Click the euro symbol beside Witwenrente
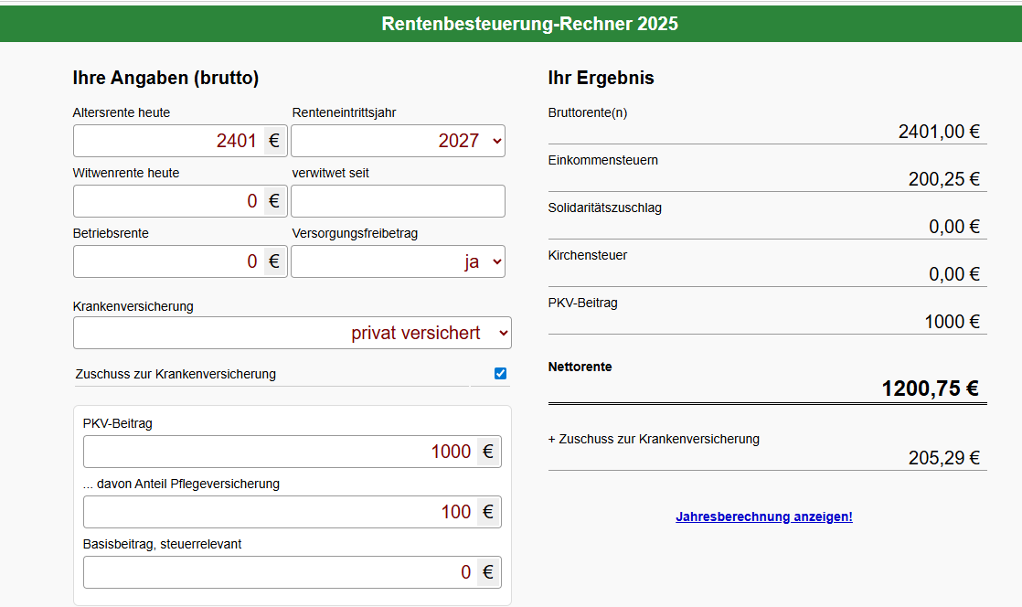The width and height of the screenshot is (1022, 607). click(274, 201)
